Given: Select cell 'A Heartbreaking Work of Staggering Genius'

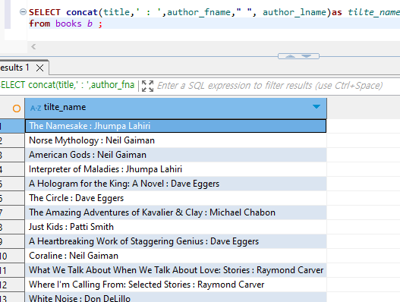Looking at the screenshot, I should pos(175,241).
